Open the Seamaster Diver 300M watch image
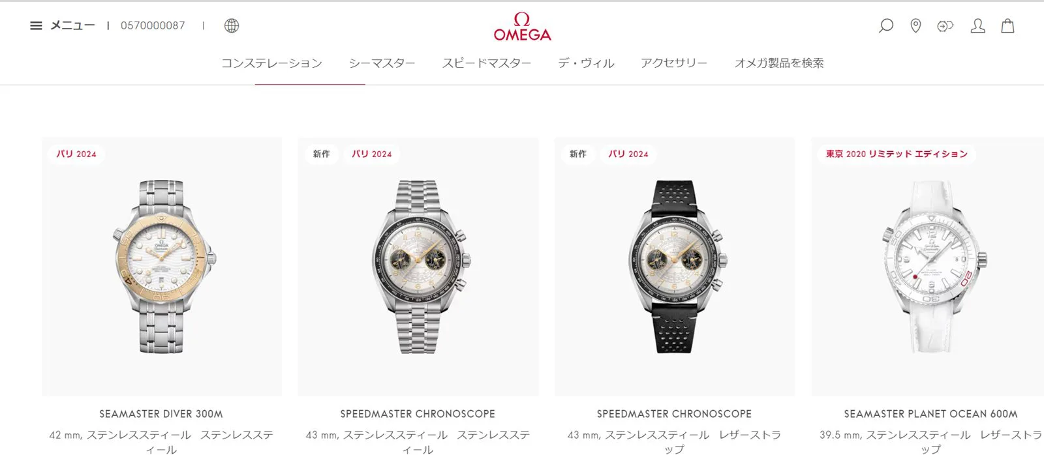Viewport: 1044px width, 455px height. point(162,267)
